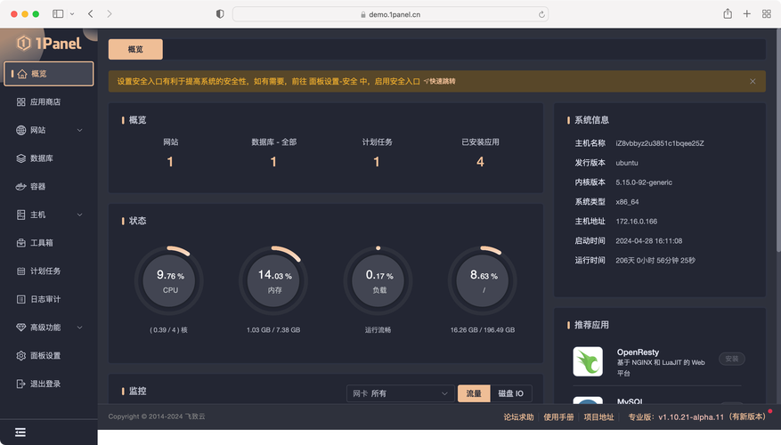
Task: Click 快速跳转 quick jump link in banner
Action: 440,81
